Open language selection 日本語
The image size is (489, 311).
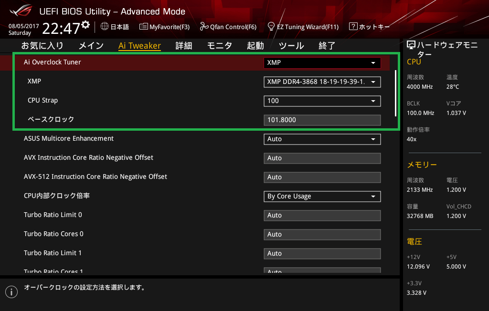pyautogui.click(x=119, y=27)
